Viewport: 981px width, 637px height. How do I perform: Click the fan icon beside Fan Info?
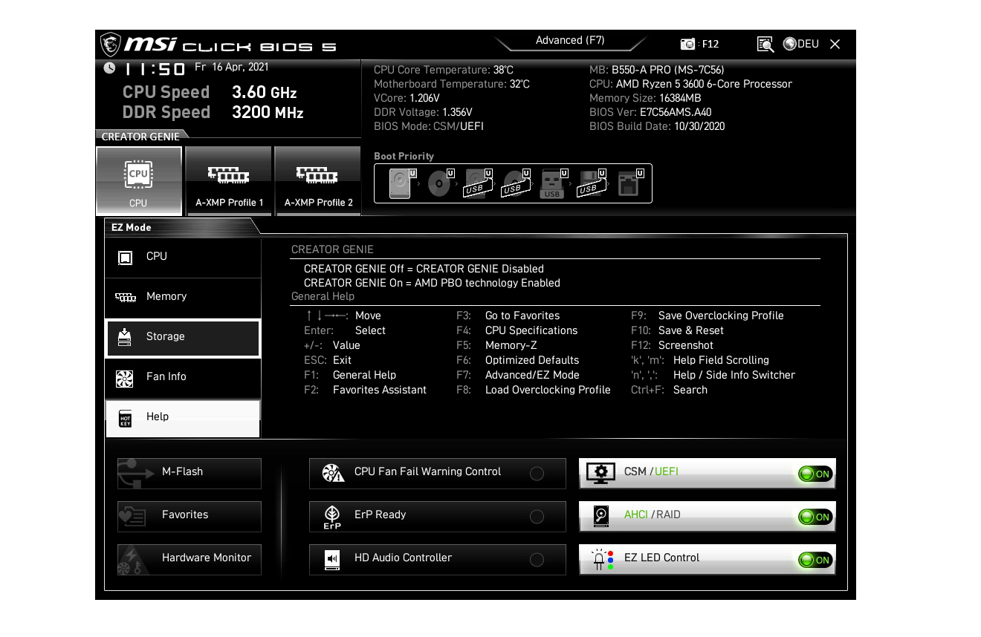point(125,378)
